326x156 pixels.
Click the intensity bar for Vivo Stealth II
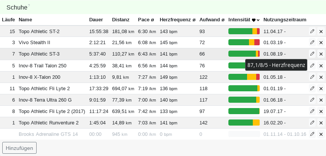(x=244, y=43)
